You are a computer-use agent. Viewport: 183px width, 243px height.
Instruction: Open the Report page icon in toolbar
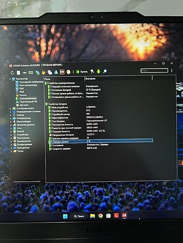[18, 72]
